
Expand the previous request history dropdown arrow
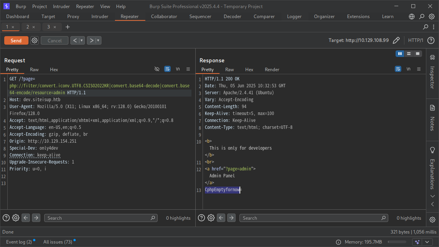click(82, 40)
